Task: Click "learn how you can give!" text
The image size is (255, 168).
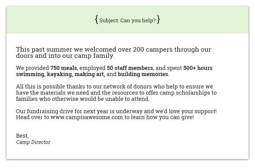Action: point(166,118)
